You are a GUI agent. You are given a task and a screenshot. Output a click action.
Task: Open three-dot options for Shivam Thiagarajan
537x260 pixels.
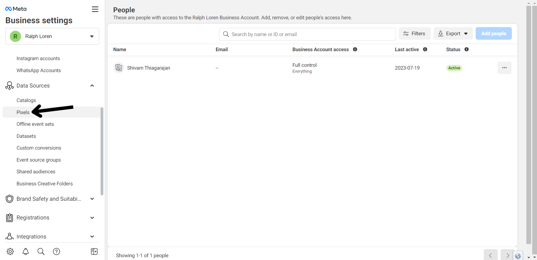(x=504, y=68)
